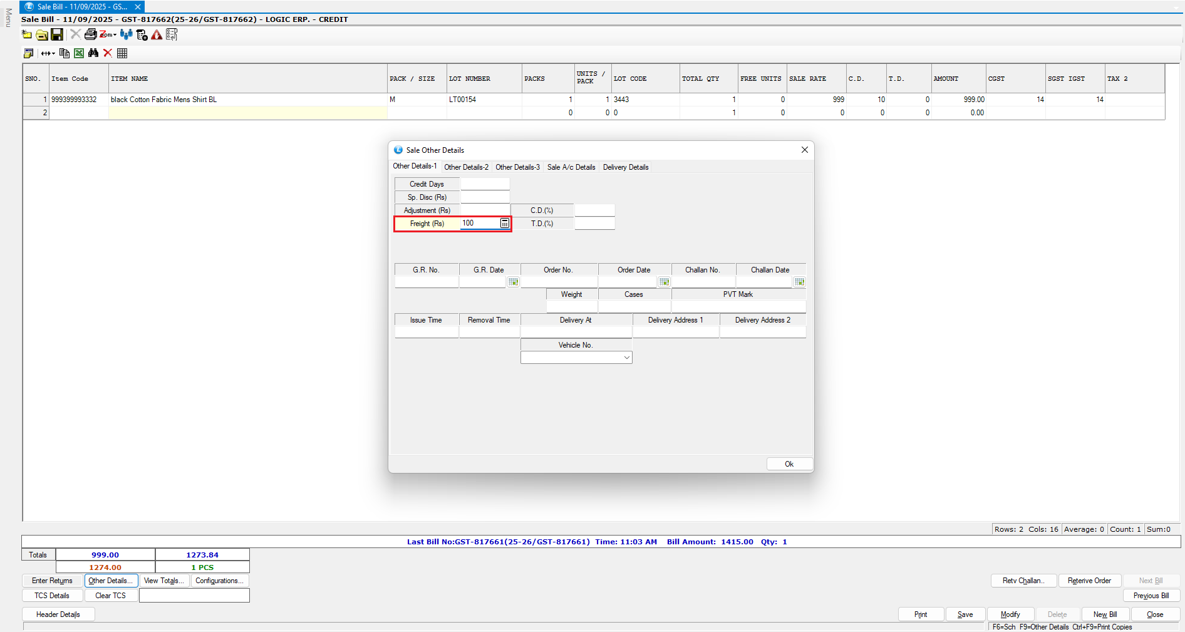Click the floppy disk save icon
This screenshot has width=1185, height=632.
click(x=57, y=34)
